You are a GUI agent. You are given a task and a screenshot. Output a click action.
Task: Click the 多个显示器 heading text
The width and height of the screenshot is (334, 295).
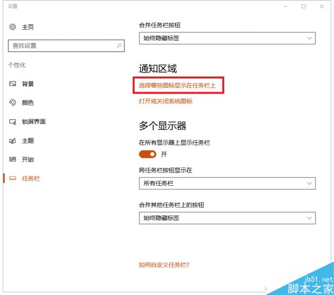(x=162, y=126)
